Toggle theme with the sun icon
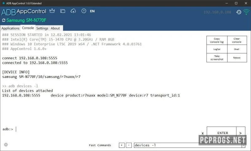 tap(6, 145)
